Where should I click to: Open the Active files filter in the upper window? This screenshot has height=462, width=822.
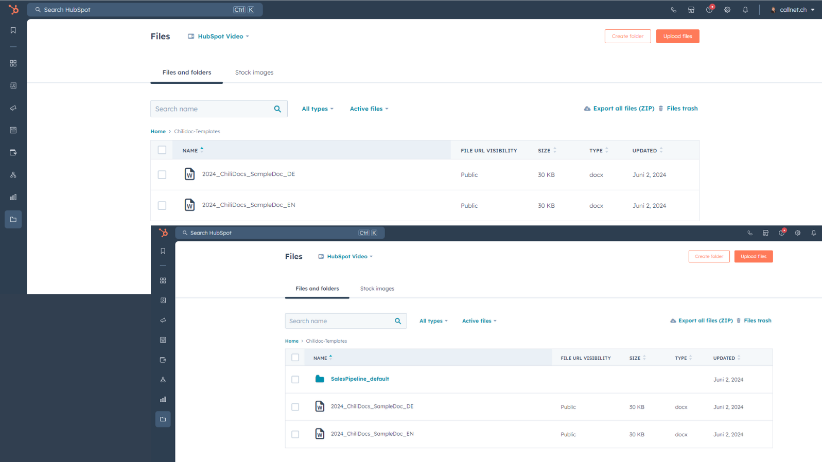tap(369, 109)
